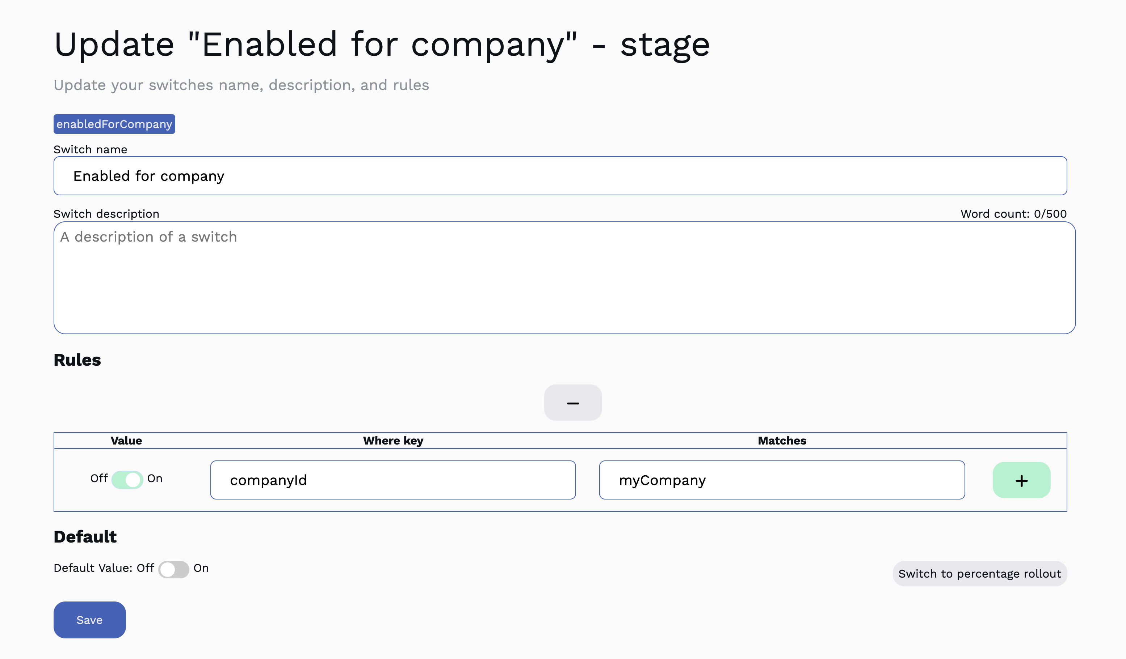Click the Rules section heading
The height and width of the screenshot is (659, 1126).
(x=77, y=360)
